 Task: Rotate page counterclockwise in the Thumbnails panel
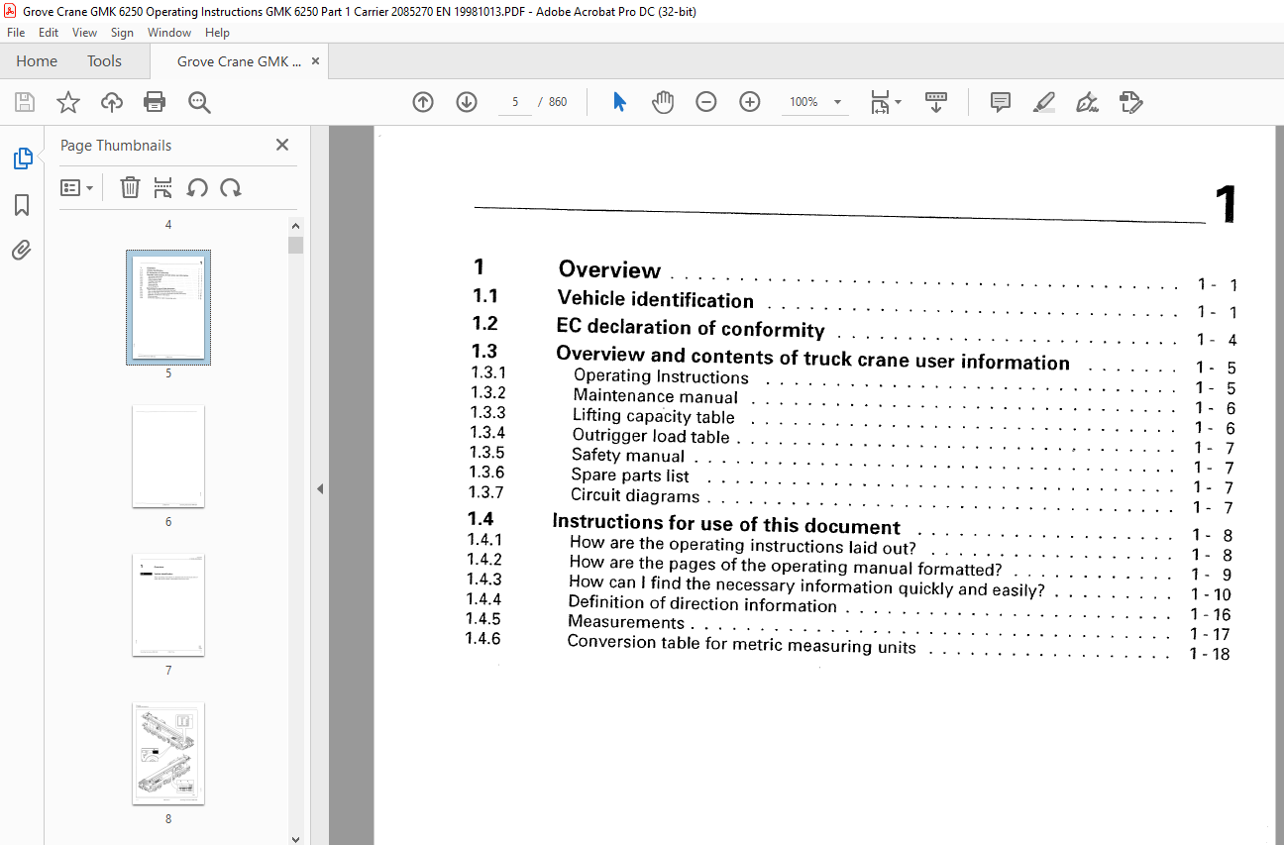197,187
